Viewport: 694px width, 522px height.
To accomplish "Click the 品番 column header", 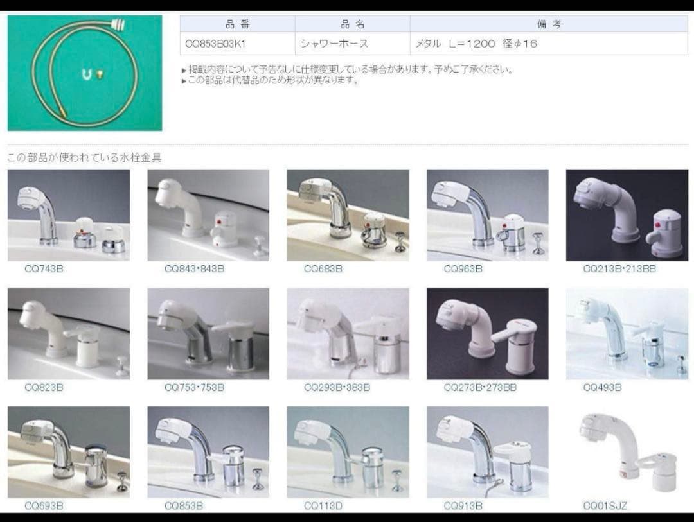I will pyautogui.click(x=237, y=24).
